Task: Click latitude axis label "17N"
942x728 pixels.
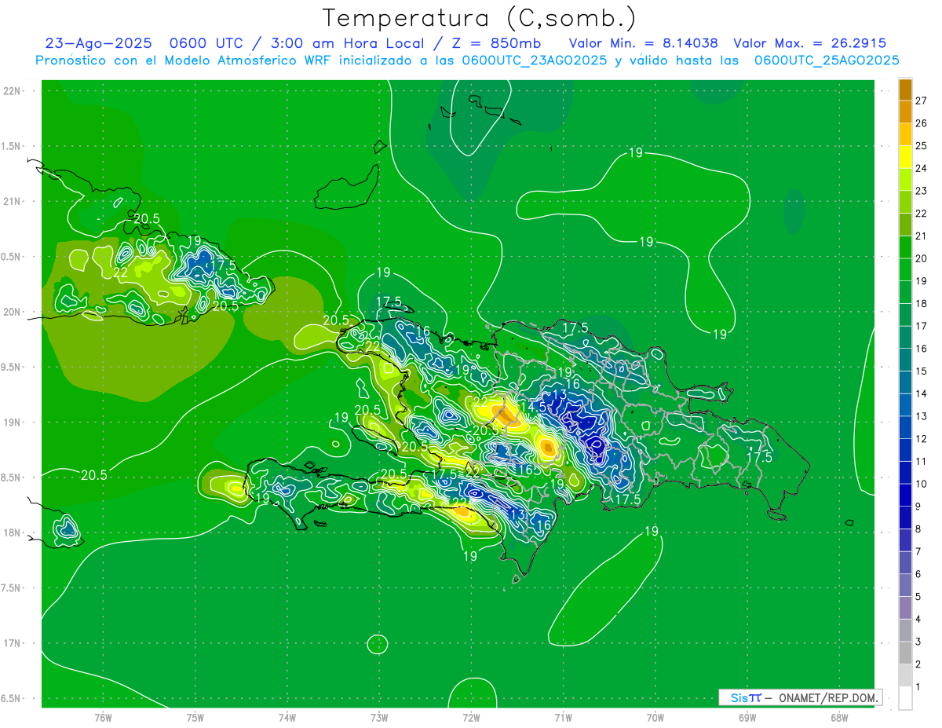Action: pos(12,643)
